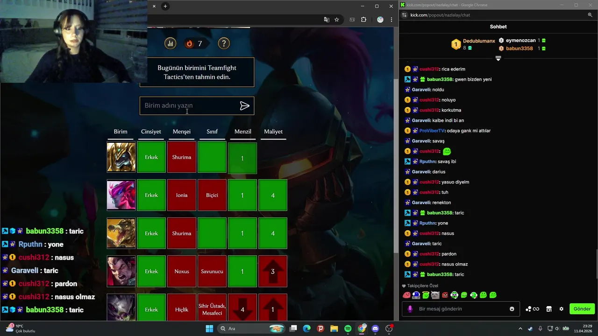
Task: Open Discord from the taskbar
Action: 375,329
